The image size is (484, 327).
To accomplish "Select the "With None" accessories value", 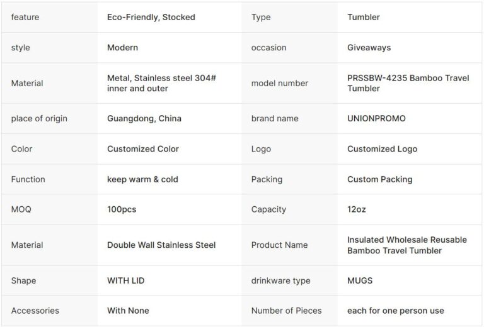I will point(128,311).
